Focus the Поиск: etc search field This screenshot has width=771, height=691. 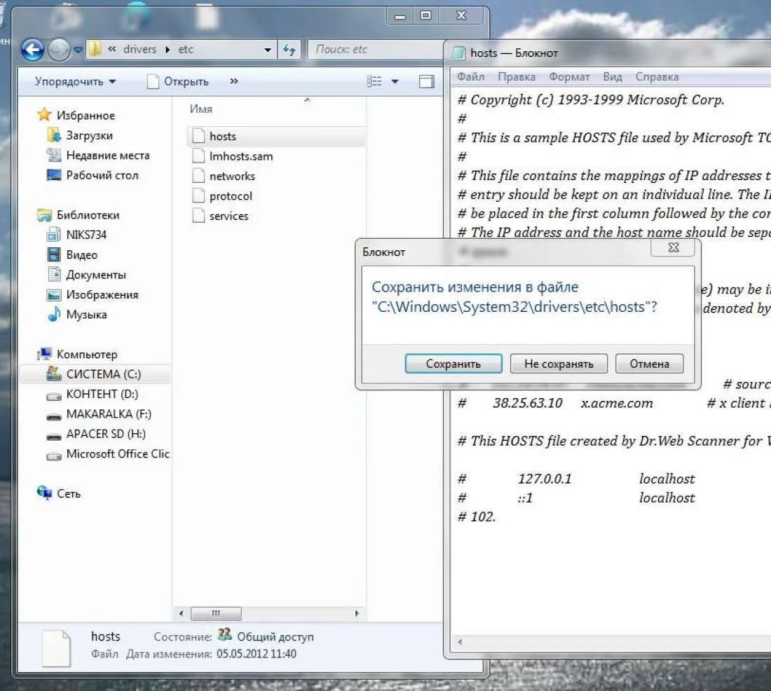point(376,49)
